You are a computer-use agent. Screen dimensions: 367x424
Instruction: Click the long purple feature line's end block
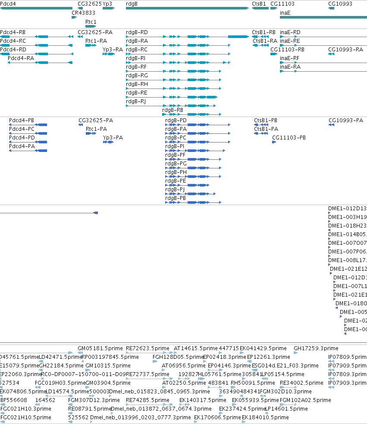[96, 213]
